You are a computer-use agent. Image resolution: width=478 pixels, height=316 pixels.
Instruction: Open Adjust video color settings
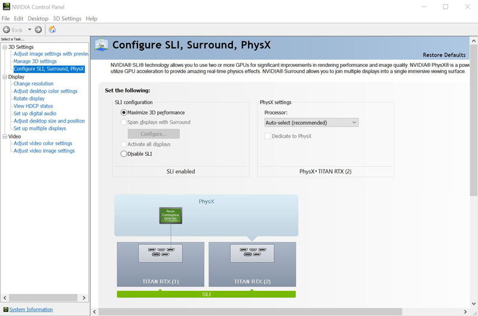pos(43,143)
